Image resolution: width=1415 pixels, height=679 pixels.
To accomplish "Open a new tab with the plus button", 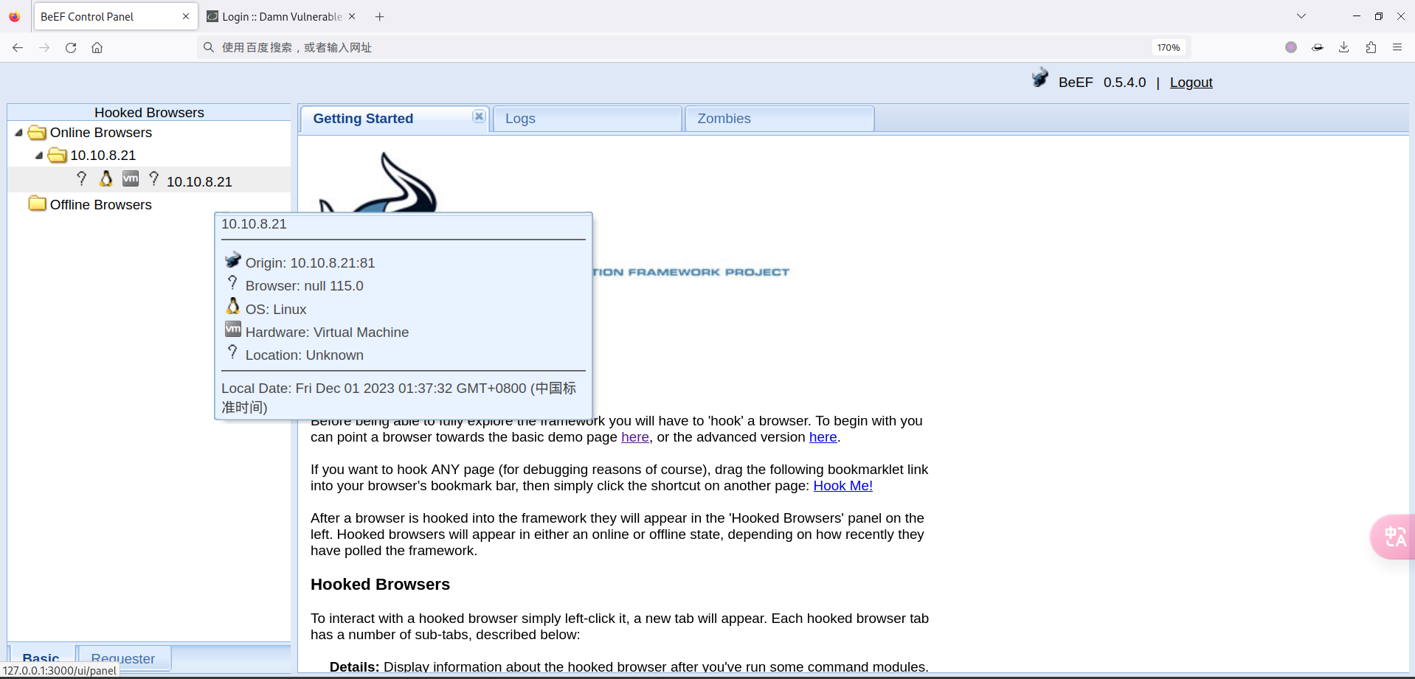I will click(x=379, y=16).
